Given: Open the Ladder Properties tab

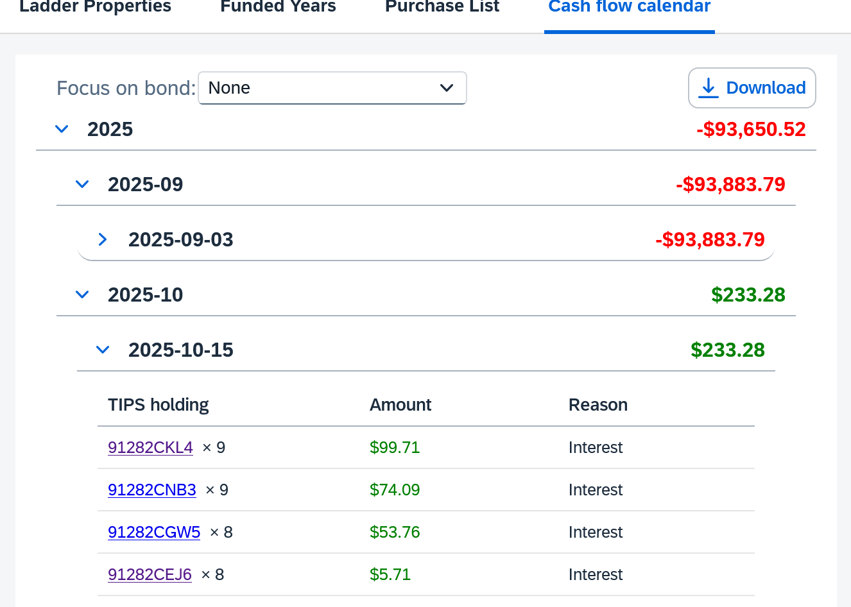Looking at the screenshot, I should (x=95, y=8).
